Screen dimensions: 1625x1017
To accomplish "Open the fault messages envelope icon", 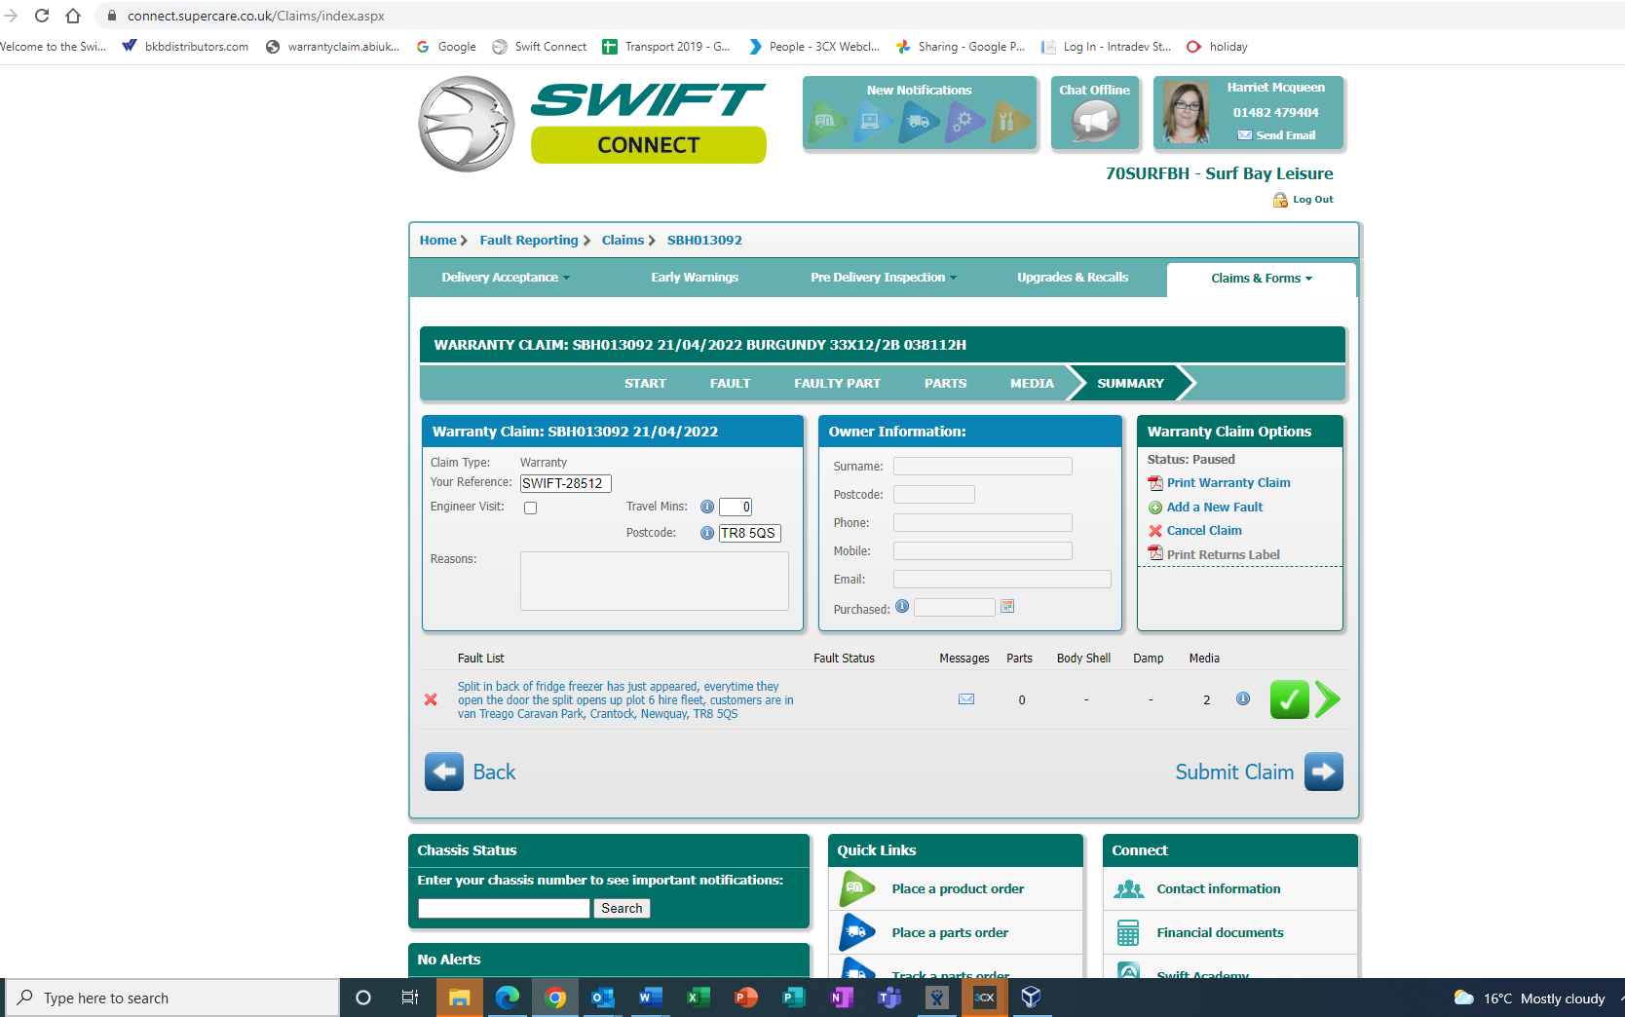I will (966, 699).
